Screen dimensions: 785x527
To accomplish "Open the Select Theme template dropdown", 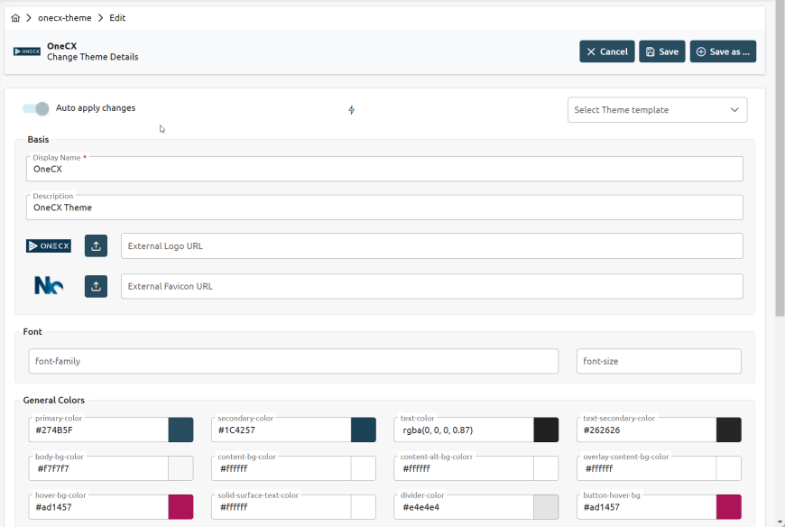I will 657,109.
